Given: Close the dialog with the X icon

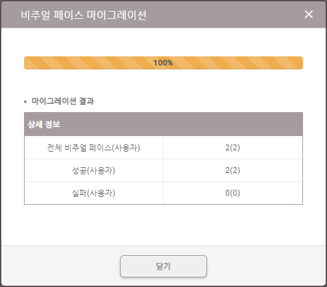Looking at the screenshot, I should pyautogui.click(x=309, y=14).
